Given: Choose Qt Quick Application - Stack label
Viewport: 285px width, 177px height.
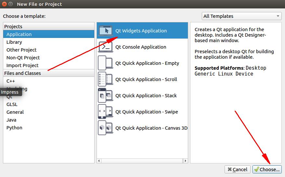Looking at the screenshot, I should click(x=146, y=96).
